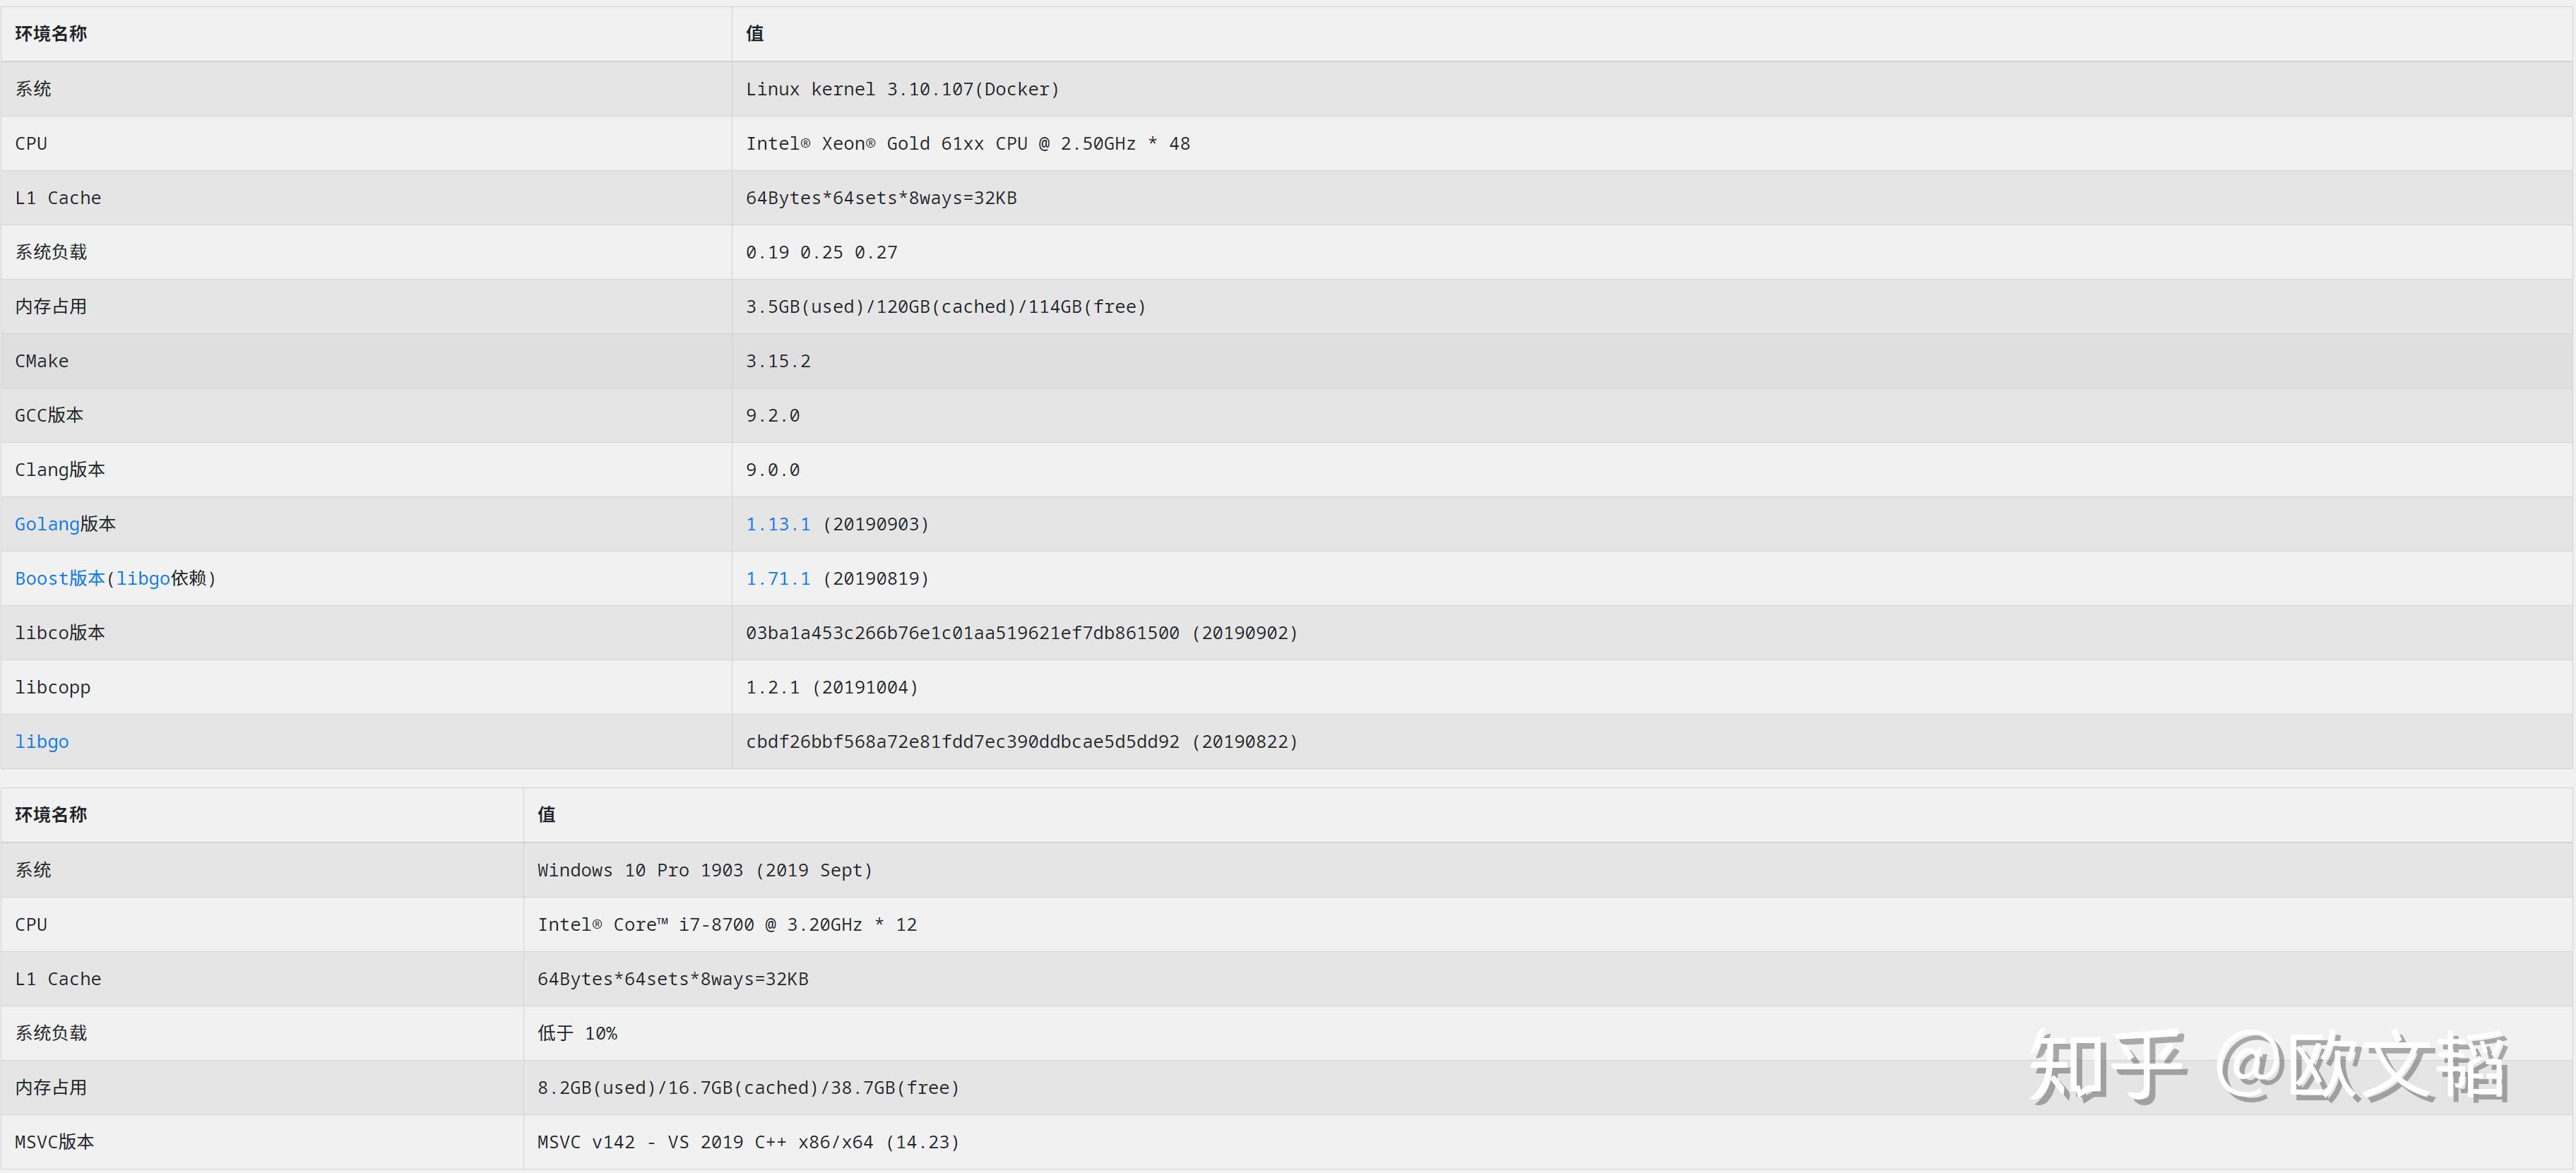The image size is (2576, 1173).
Task: Click the Clang版本 value 9.0.0
Action: pos(772,469)
